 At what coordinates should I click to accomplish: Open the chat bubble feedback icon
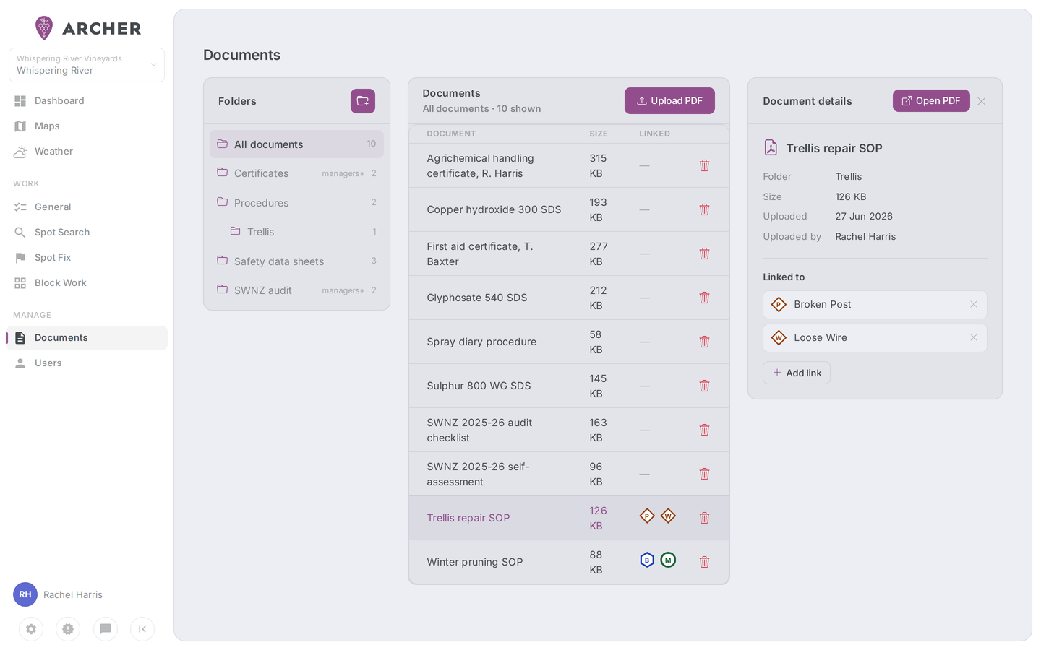coord(106,629)
